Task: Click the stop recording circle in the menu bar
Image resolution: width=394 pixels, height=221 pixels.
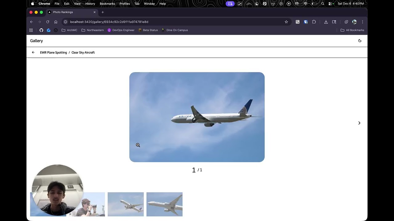Action: (289, 4)
